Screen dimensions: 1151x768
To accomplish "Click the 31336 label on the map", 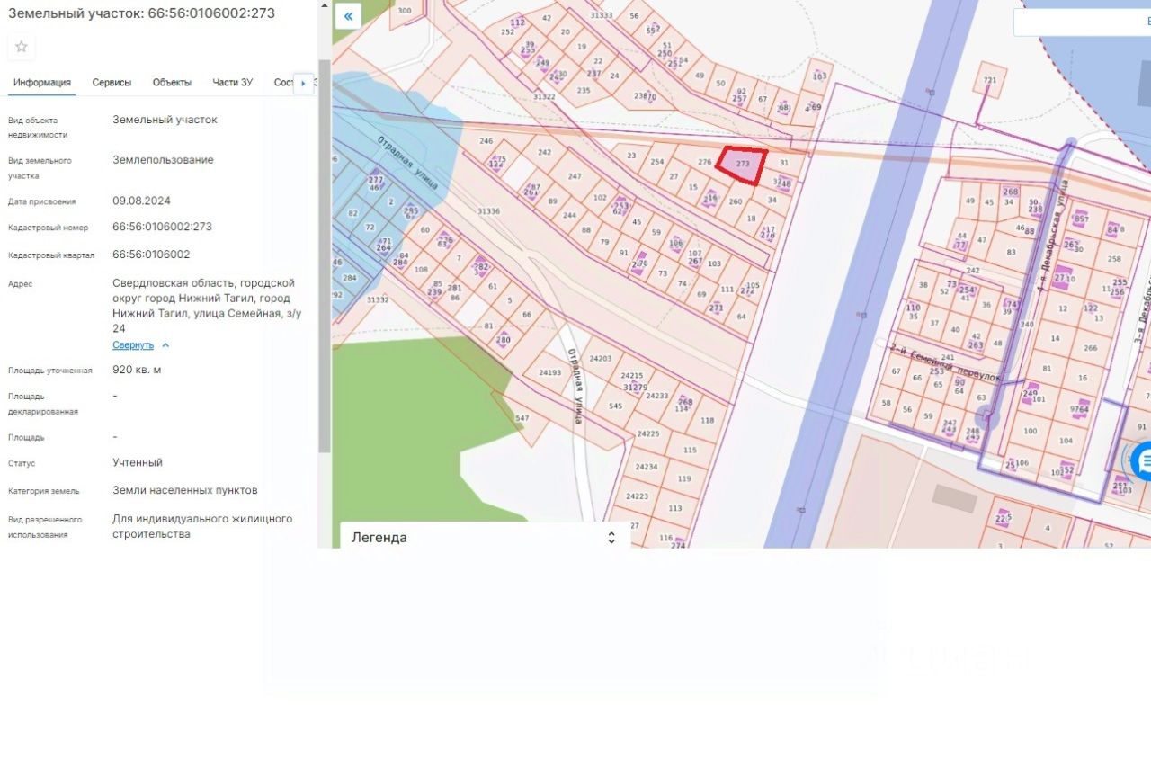I will click(x=488, y=211).
